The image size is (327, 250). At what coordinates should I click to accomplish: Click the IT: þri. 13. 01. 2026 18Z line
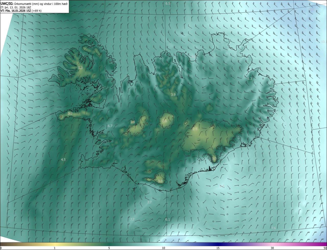pyautogui.click(x=16, y=7)
